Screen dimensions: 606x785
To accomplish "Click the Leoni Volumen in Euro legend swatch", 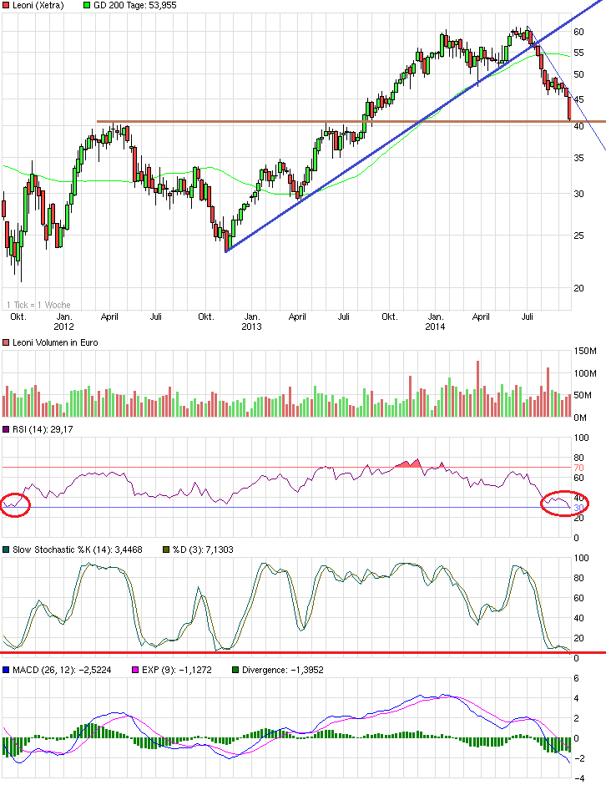I will click(6, 343).
